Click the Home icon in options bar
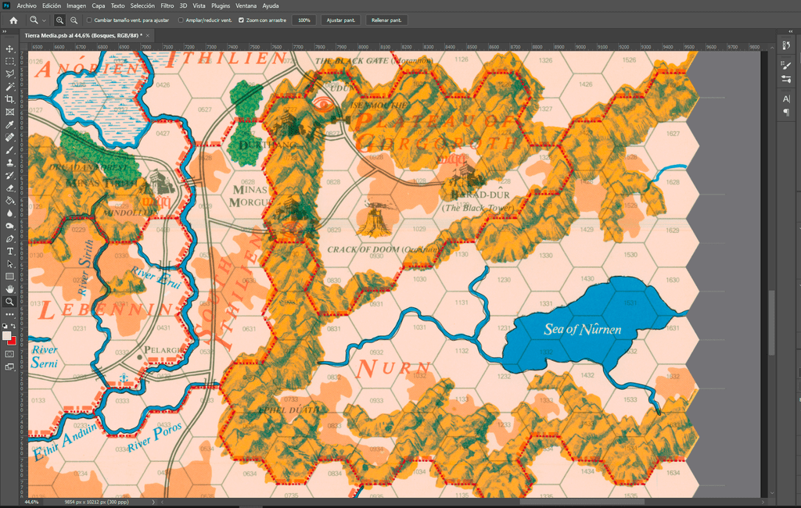This screenshot has height=508, width=801. (13, 20)
